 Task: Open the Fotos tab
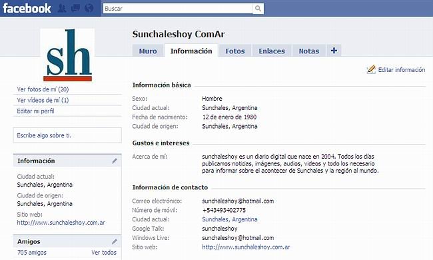pos(235,51)
